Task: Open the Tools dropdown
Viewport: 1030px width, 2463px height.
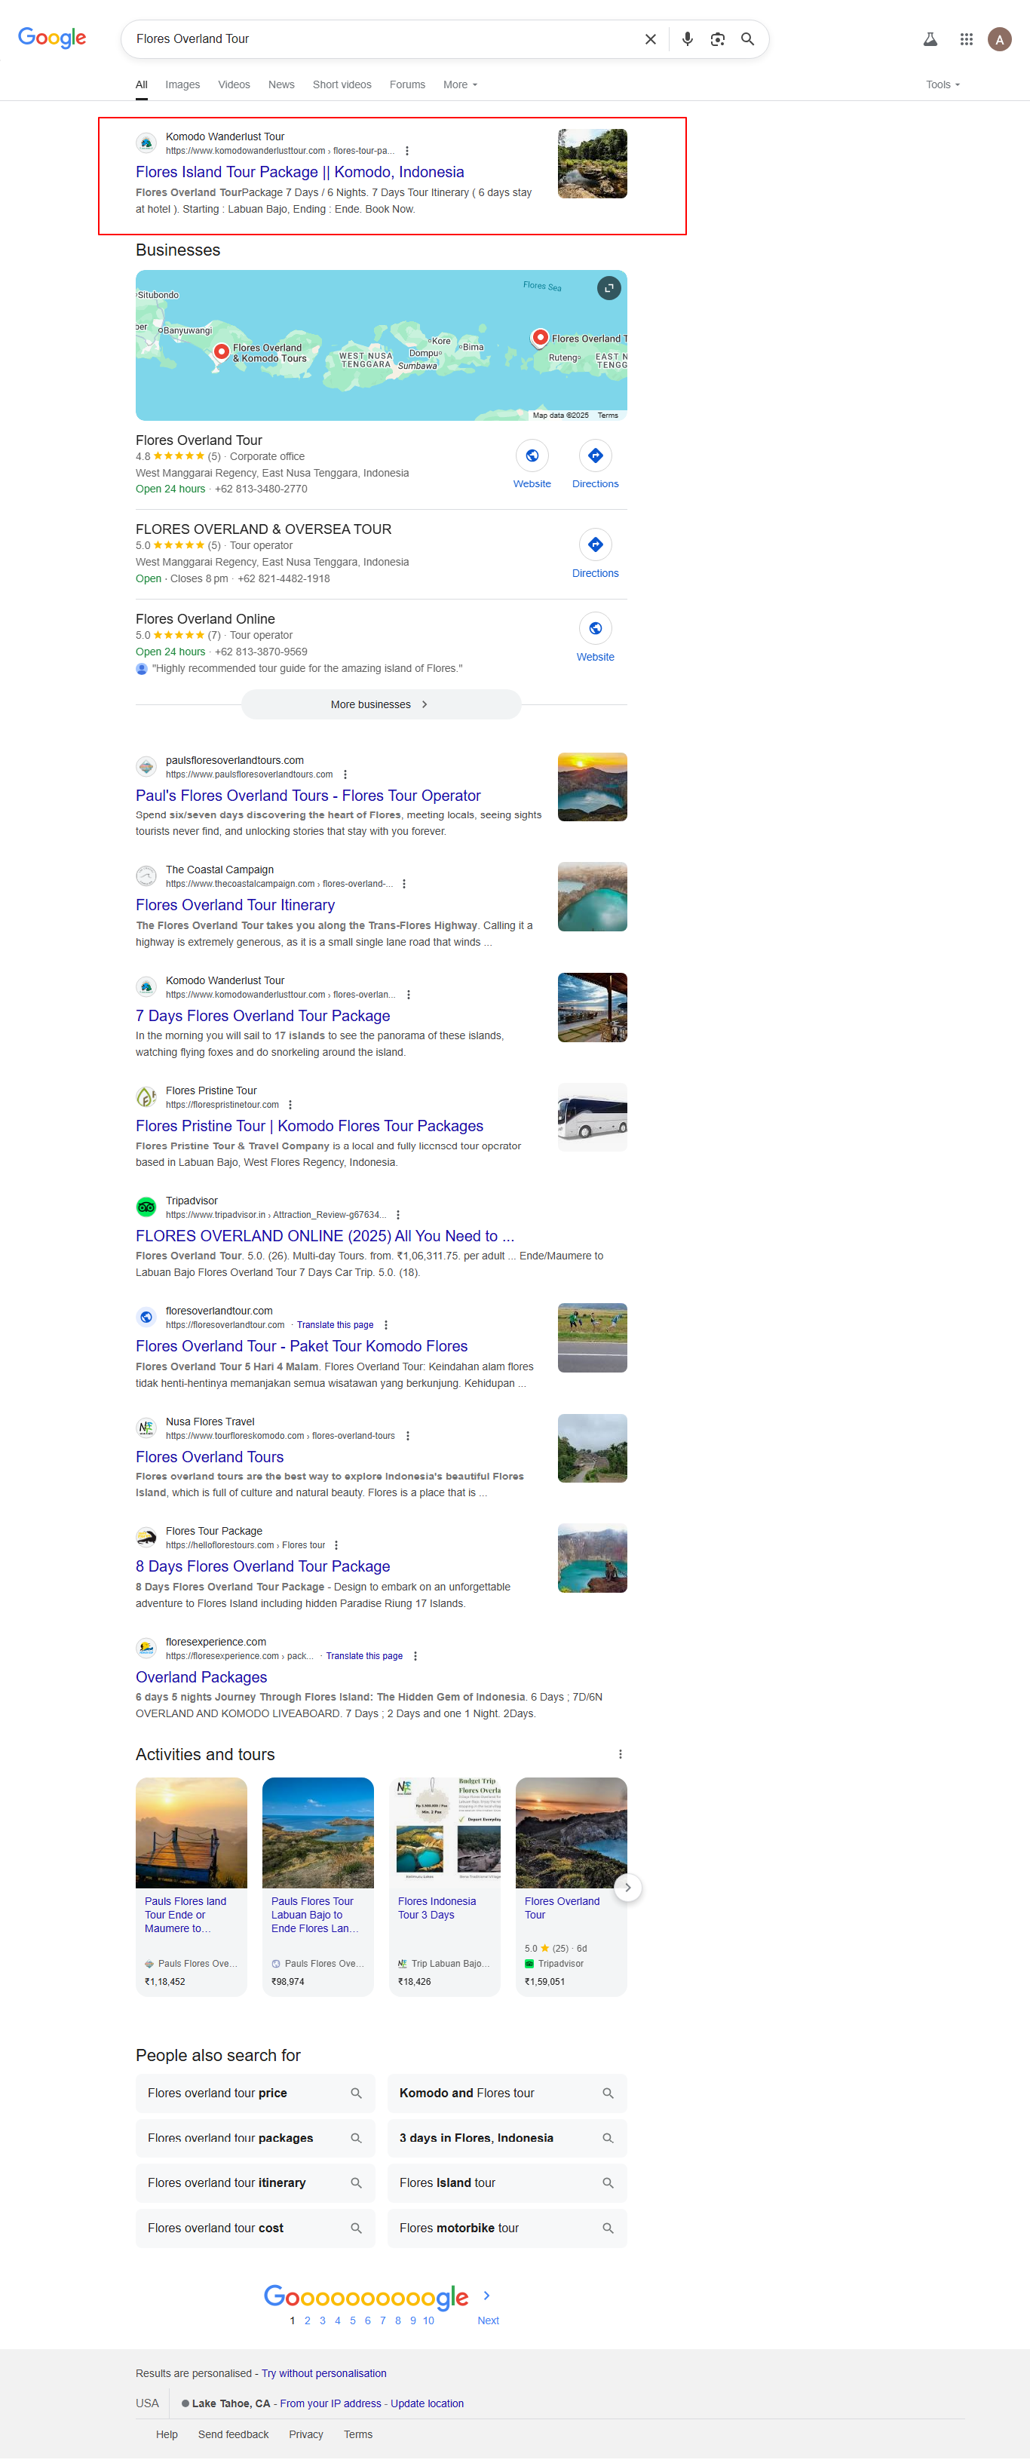Action: (x=942, y=84)
